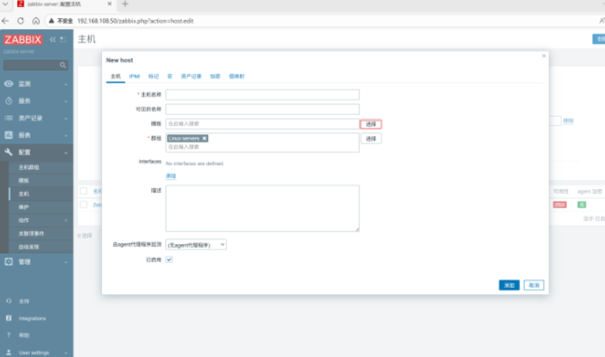Screen dimensions: 605x357
Task: Click the 取消 button
Action: (534, 285)
